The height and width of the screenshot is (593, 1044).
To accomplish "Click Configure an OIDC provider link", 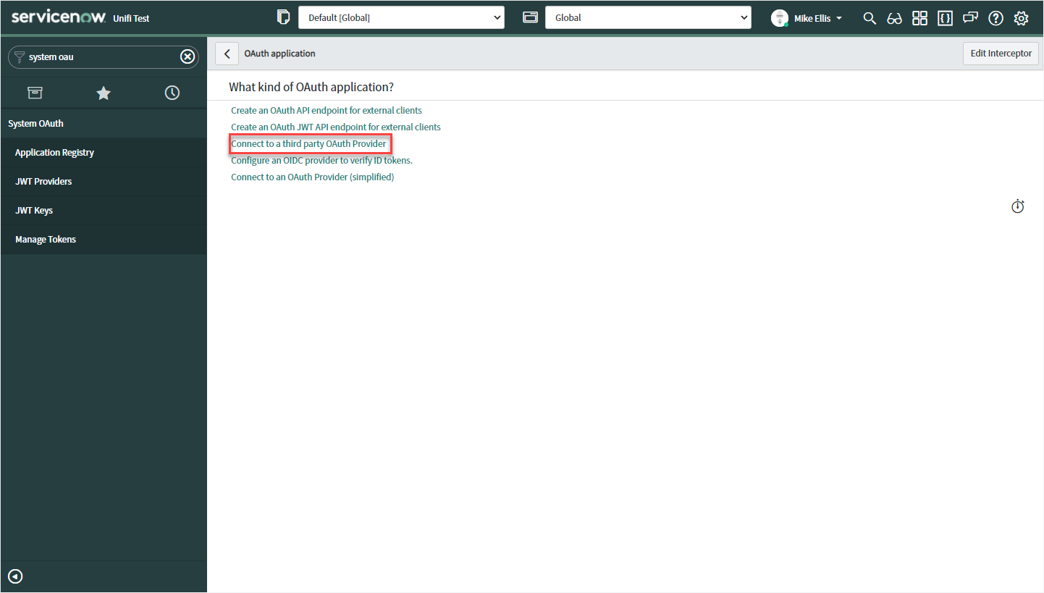I will tap(321, 160).
